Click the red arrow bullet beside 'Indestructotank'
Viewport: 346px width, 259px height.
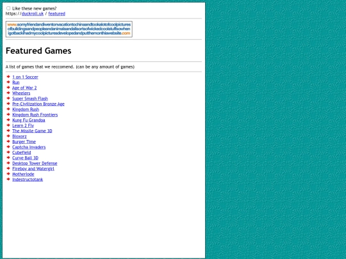(x=8, y=179)
